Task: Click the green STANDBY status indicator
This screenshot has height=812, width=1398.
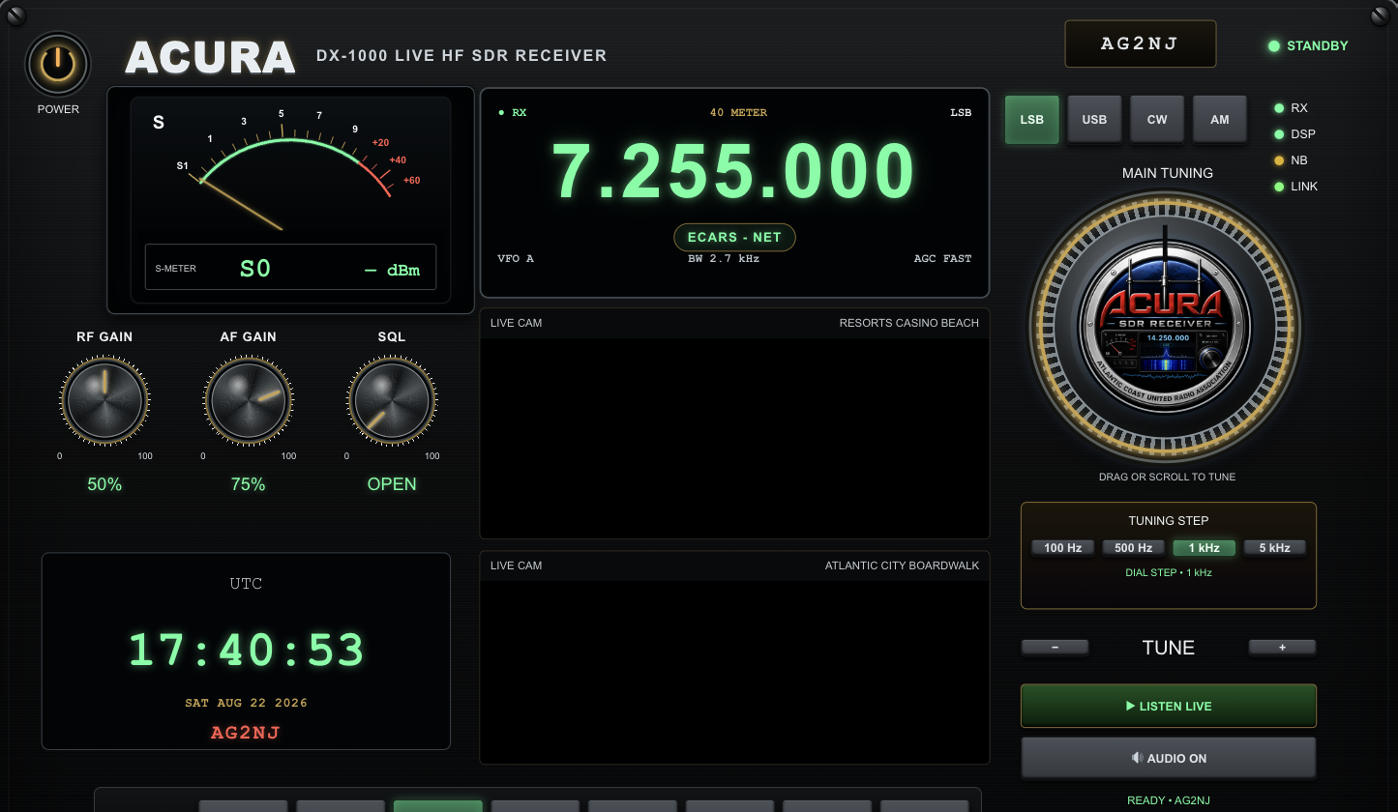Action: 1307,45
